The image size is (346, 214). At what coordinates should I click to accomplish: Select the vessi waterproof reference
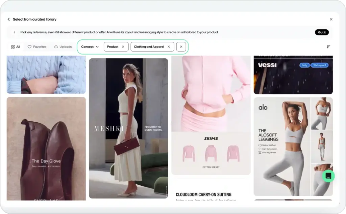(293, 75)
